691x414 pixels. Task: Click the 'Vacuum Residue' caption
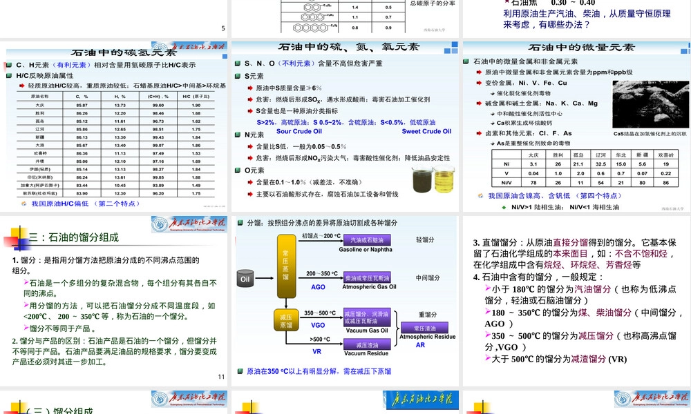[366, 353]
